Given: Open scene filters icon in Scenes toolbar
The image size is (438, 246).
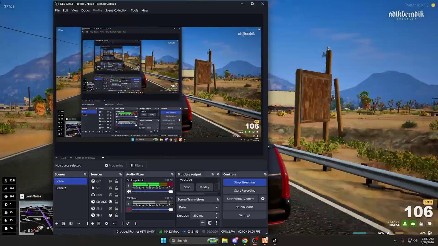Looking at the screenshot, I should point(71,223).
